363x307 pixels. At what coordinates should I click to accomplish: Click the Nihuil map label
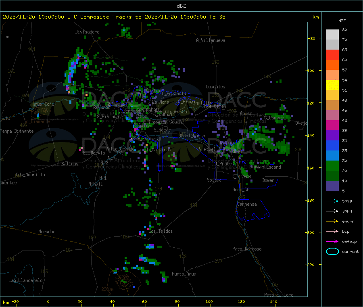click(x=96, y=184)
